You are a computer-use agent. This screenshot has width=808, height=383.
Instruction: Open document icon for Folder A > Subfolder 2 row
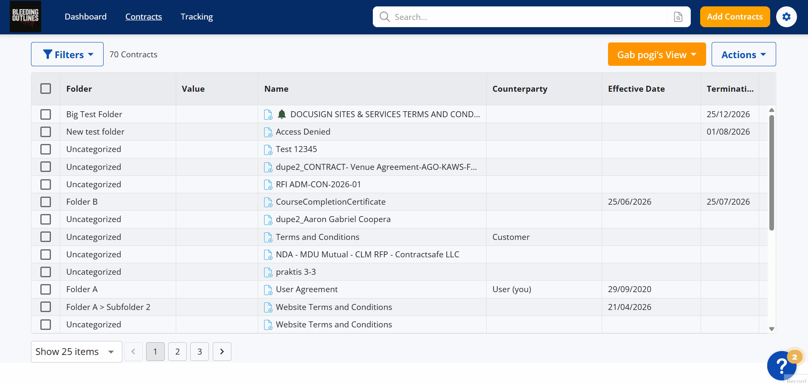(x=268, y=307)
